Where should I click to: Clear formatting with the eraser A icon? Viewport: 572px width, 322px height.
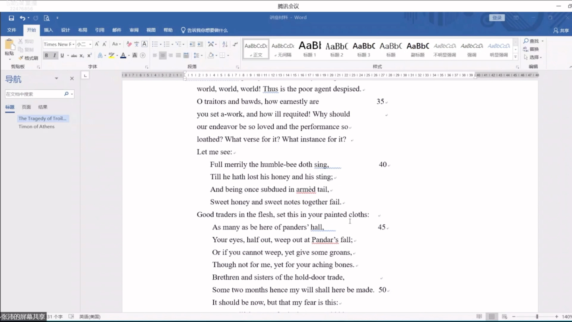tap(129, 44)
